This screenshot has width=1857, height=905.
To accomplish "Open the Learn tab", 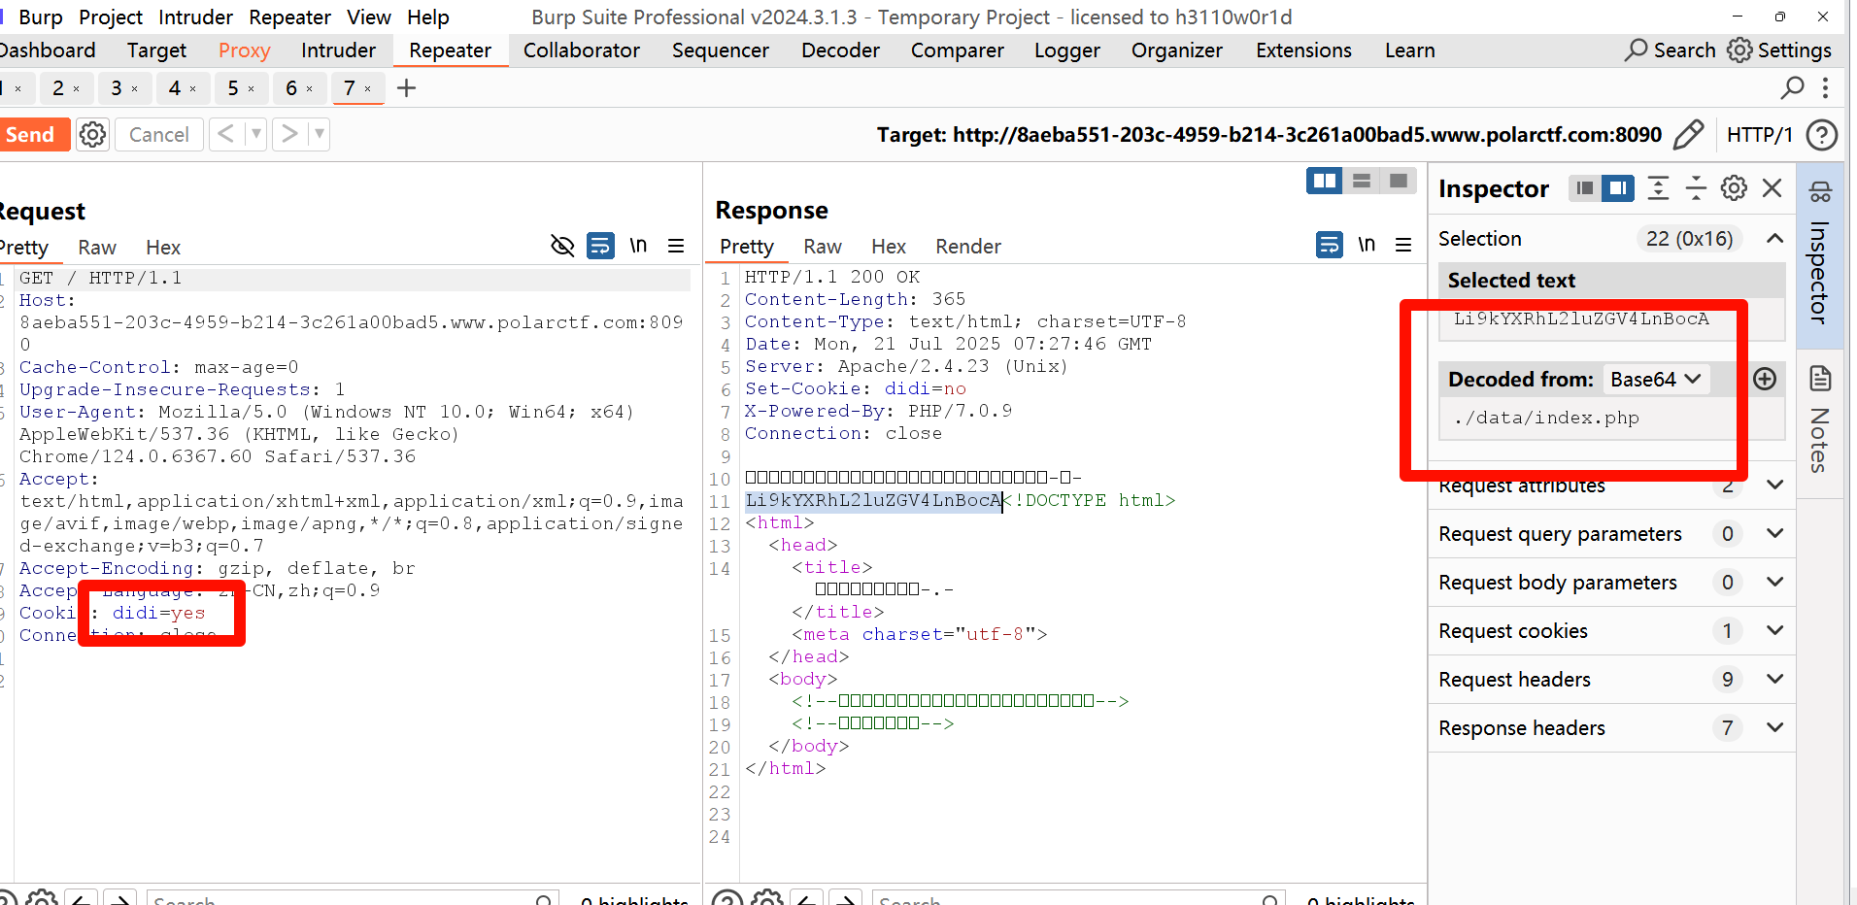I will tap(1409, 50).
